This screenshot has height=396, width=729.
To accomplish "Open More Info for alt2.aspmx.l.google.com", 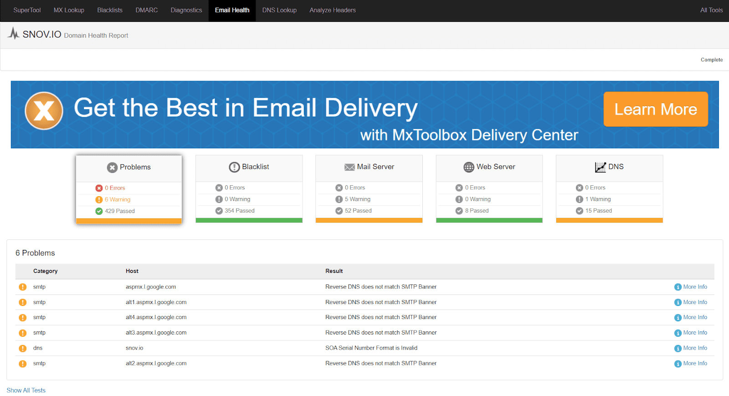I will pyautogui.click(x=695, y=363).
